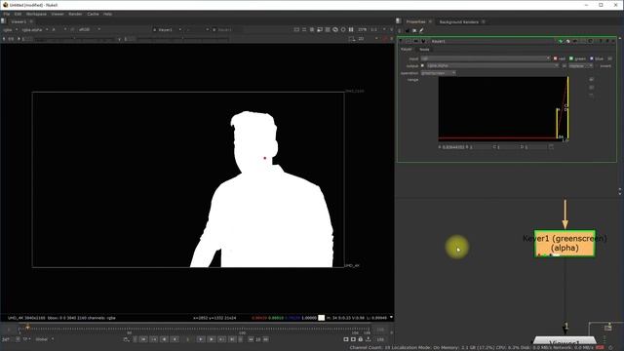Screen dimensions: 624x351
Task: Open the rgba channel layer dropdown
Action: tap(11, 29)
